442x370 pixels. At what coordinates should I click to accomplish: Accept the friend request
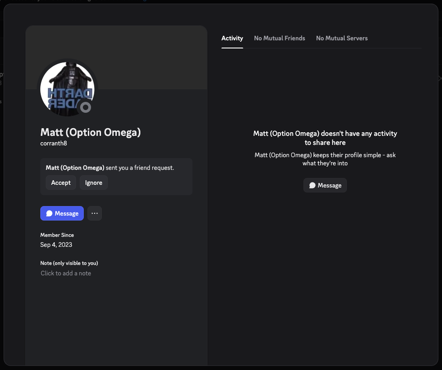61,183
